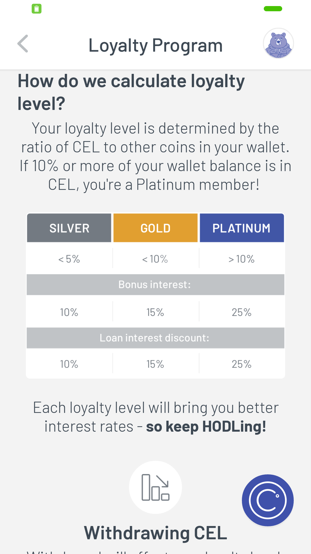This screenshot has width=311, height=554.
Task: Tap the 'so keep HODLing!' text
Action: tap(206, 427)
